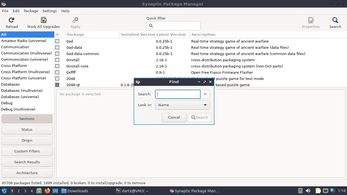The image size is (347, 195).
Task: Toggle checkbox for package 0xffff
Action: (x=57, y=72)
